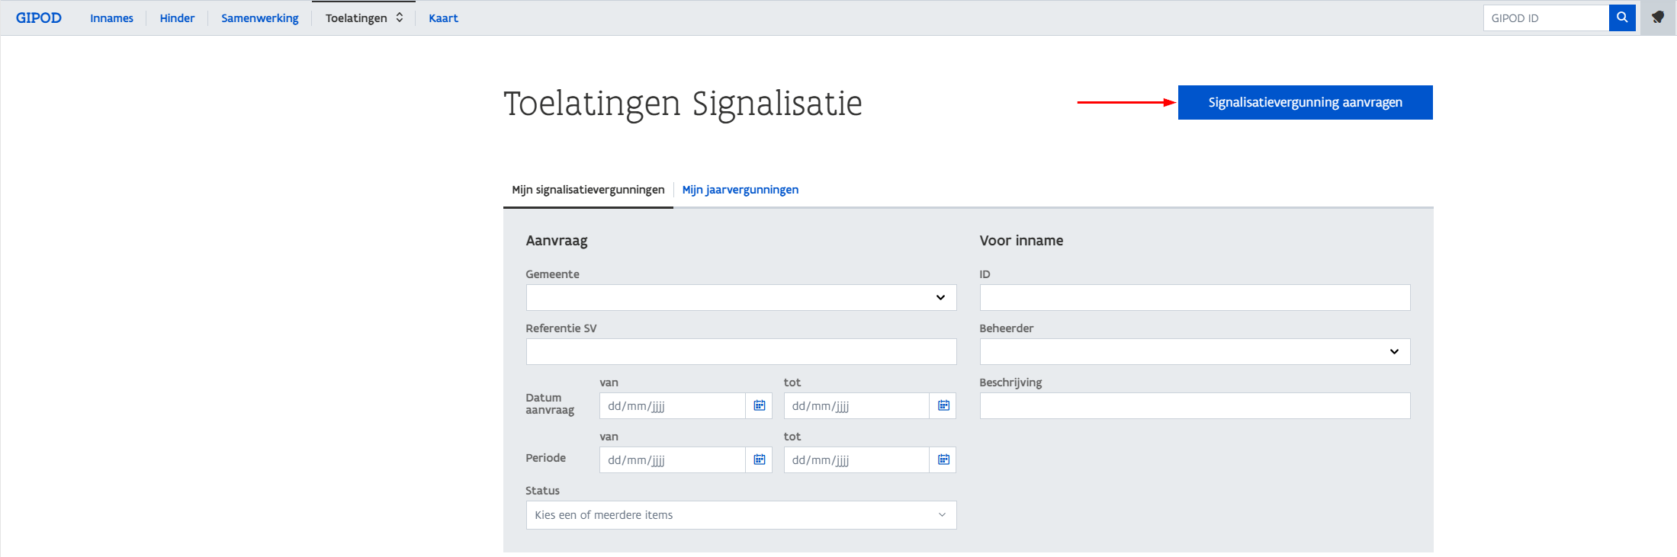Click Signalisatievergunning aanvragen button
The height and width of the screenshot is (557, 1677).
(1305, 102)
